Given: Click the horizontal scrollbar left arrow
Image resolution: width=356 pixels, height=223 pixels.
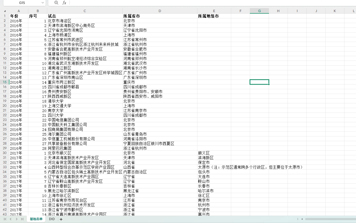Looking at the screenshot, I should (302, 219).
